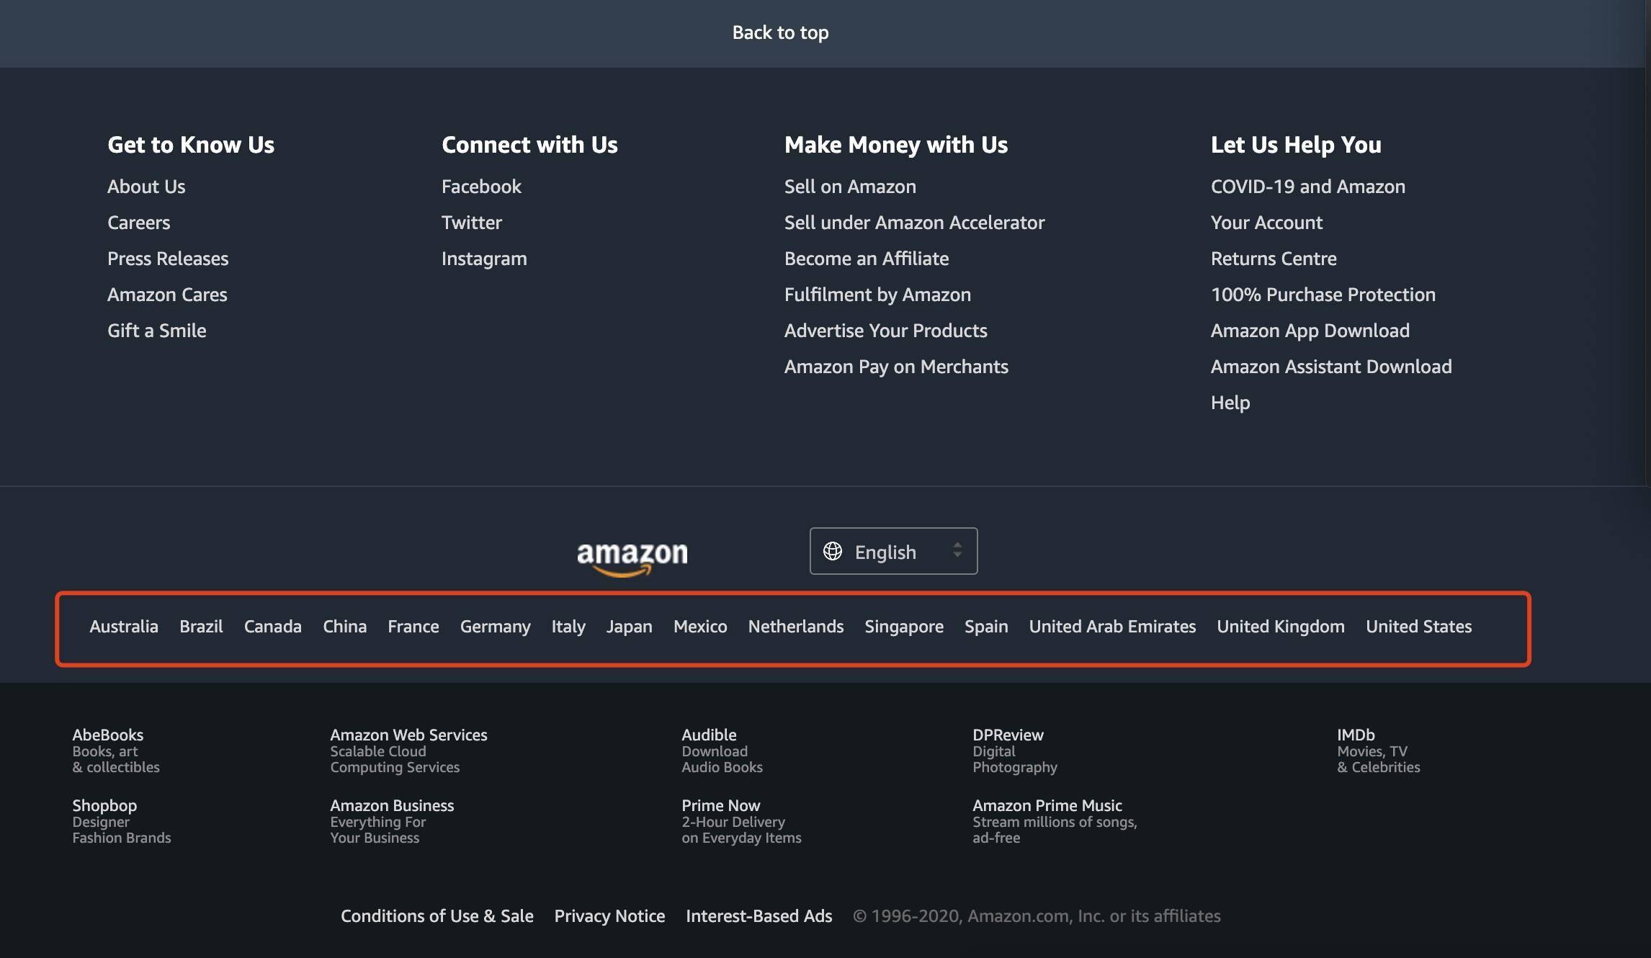This screenshot has height=958, width=1651.
Task: Open the Privacy Notice link
Action: [x=609, y=916]
